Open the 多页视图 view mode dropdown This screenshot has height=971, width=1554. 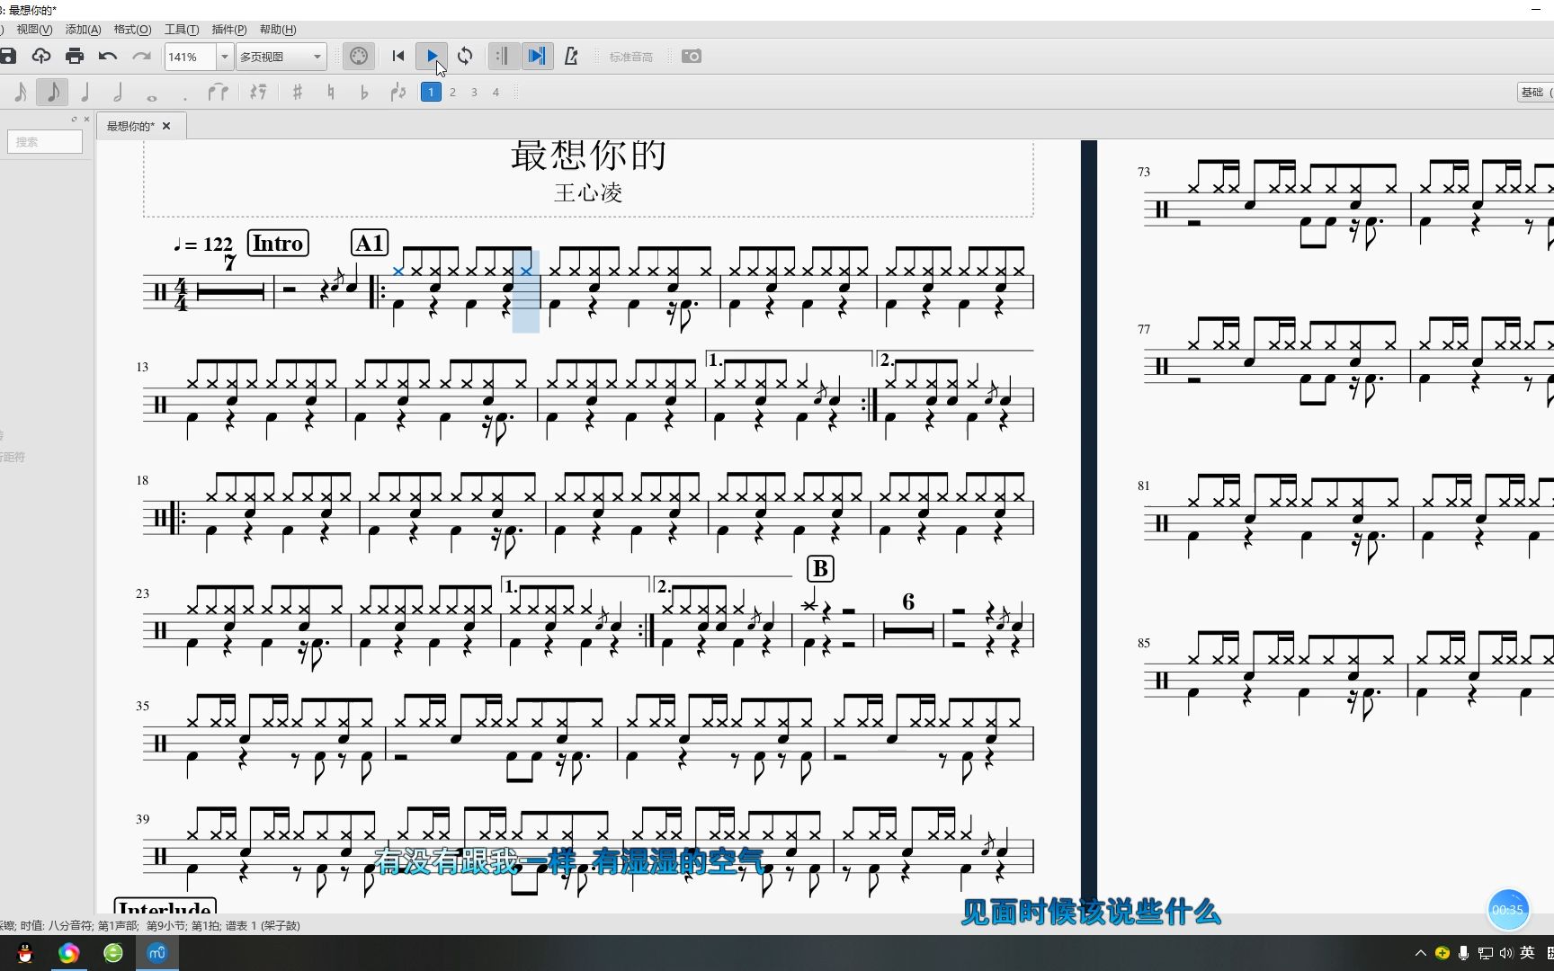[281, 57]
